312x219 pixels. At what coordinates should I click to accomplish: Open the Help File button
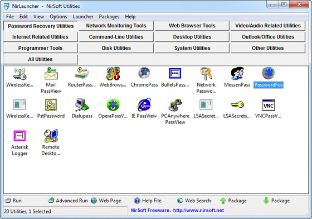pos(148,201)
